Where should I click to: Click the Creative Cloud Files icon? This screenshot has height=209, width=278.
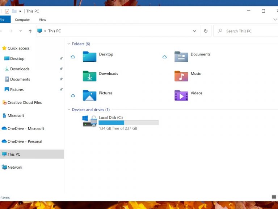click(4, 103)
